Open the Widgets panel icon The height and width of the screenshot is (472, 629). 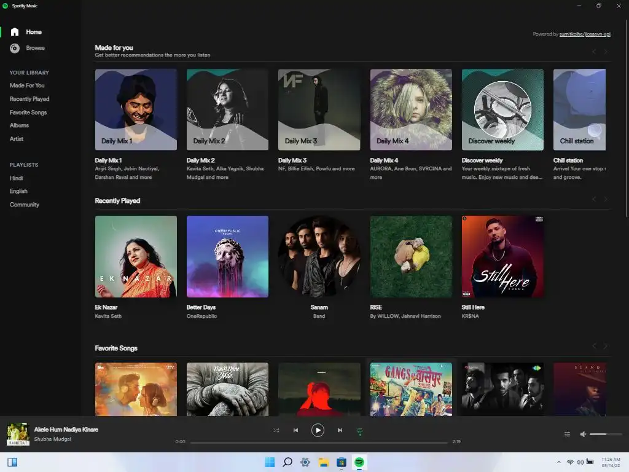point(12,462)
